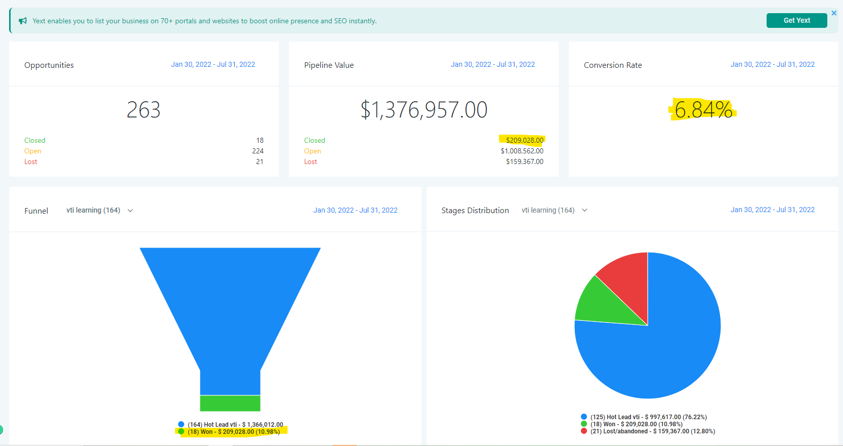Toggle Won pie legend green dot
This screenshot has width=843, height=446.
tap(584, 424)
